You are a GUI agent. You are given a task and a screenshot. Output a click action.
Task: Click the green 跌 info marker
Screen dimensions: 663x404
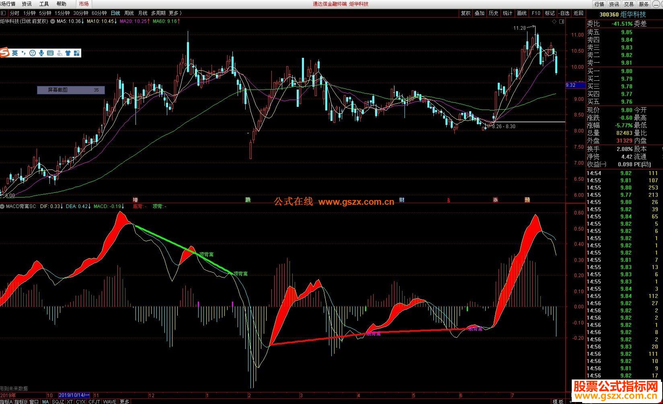point(248,200)
